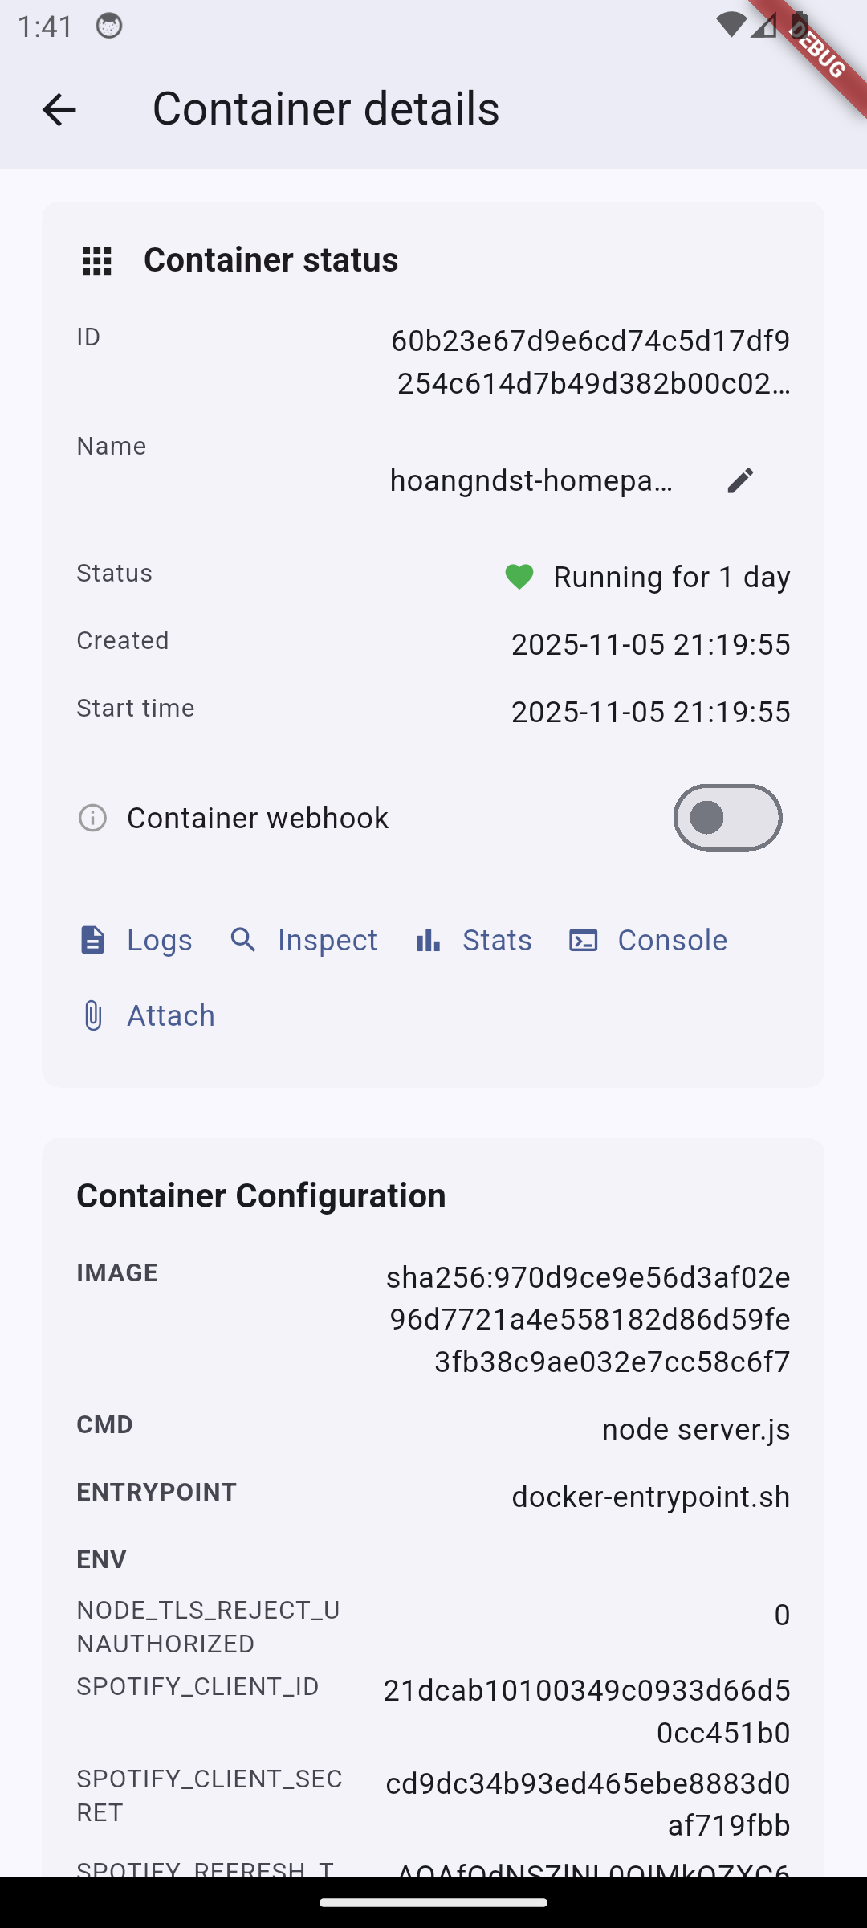Tap the SPOTIFY_CLIENT_ID value
The height and width of the screenshot is (1928, 867).
(x=588, y=1711)
